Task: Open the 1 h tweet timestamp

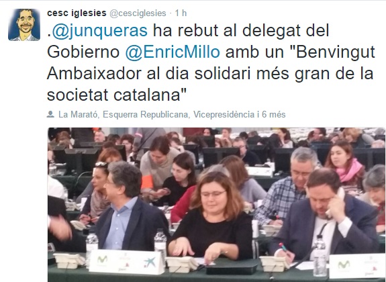Action: click(181, 13)
